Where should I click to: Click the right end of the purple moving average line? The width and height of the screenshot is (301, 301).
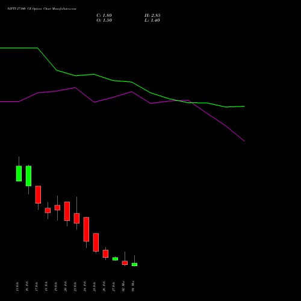click(244, 141)
